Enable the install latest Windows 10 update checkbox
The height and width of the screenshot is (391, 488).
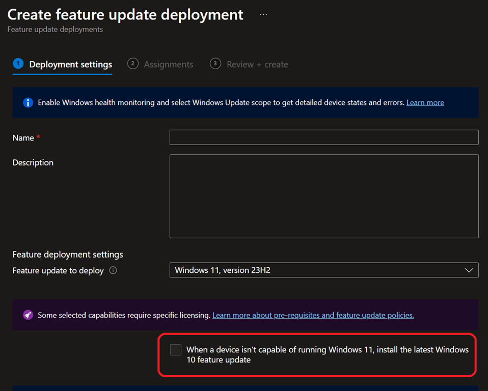tap(176, 350)
